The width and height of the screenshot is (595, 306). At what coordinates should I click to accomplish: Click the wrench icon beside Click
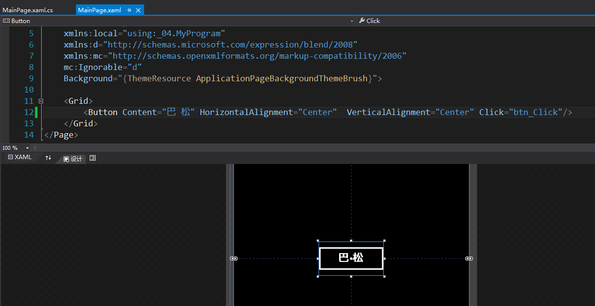coord(362,21)
